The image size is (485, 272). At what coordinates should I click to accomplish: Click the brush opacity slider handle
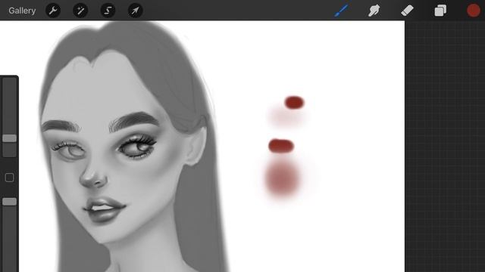9,202
